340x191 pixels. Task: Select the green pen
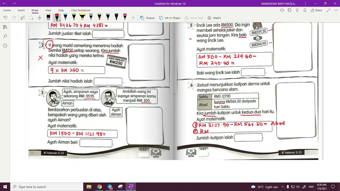pos(74,18)
